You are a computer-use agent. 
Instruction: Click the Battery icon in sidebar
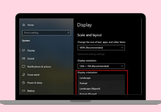point(23,91)
